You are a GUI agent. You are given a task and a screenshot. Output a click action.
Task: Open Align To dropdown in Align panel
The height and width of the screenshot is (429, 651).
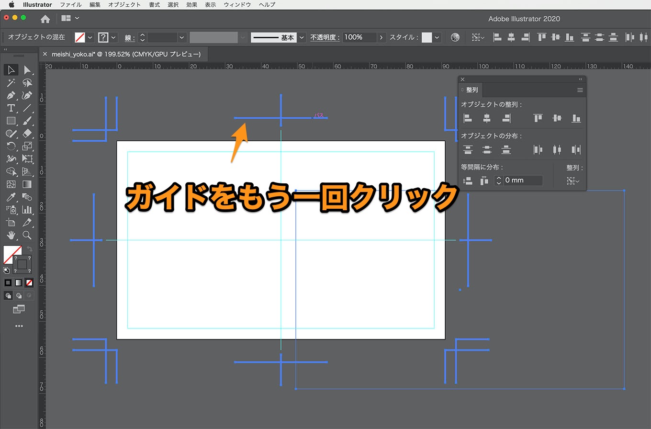click(x=572, y=181)
